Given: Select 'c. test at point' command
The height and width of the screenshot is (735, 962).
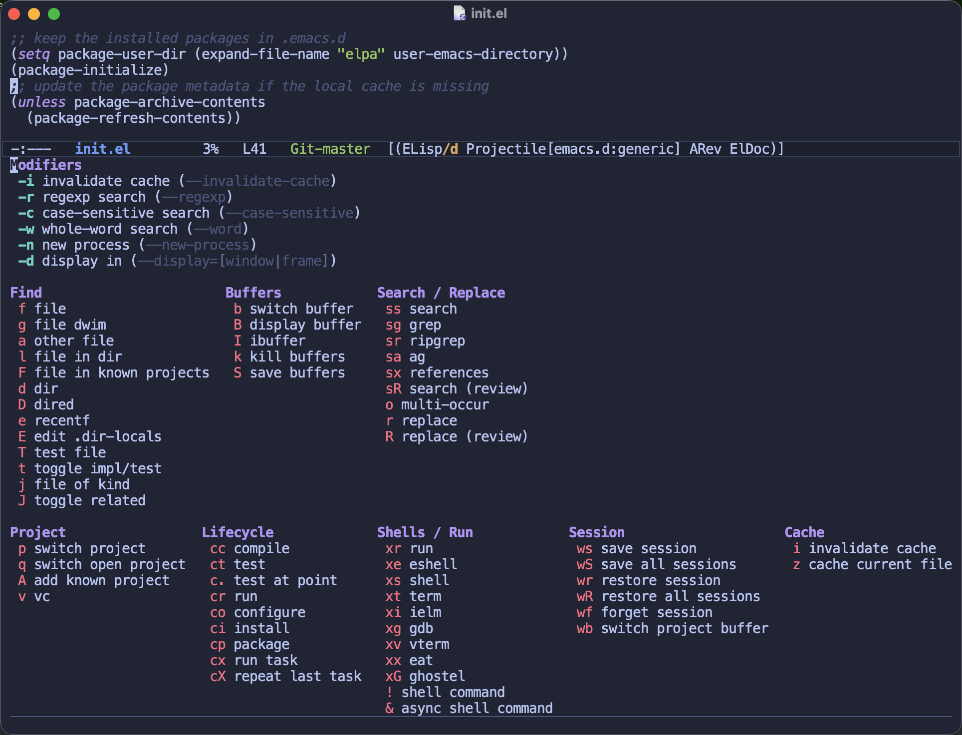Looking at the screenshot, I should coord(273,580).
